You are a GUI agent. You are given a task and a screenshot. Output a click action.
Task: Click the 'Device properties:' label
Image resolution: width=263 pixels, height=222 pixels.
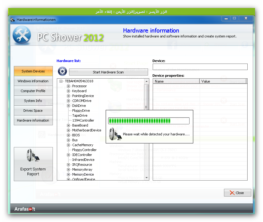[x=168, y=76]
